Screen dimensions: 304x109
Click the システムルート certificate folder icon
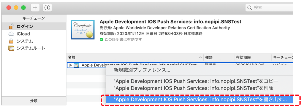click(x=11, y=48)
